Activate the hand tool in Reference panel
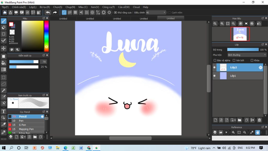Image resolution: width=268 pixels, height=151 pixels. click(258, 132)
